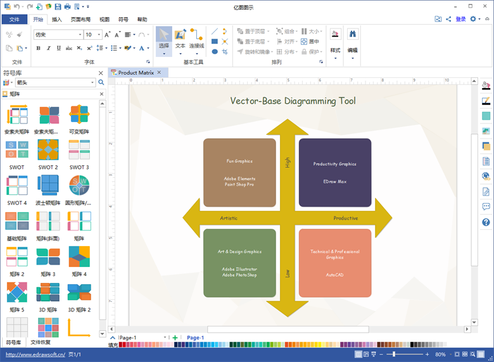
Task: Click the share icon in title bar
Action: [x=448, y=19]
